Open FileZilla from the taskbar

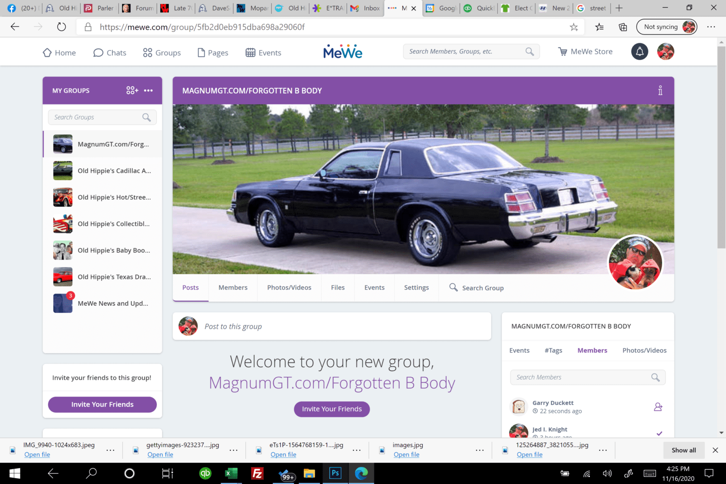[x=257, y=473]
